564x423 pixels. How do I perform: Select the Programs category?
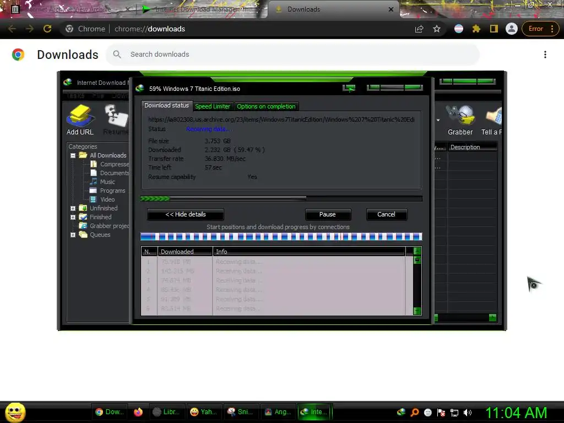(107, 191)
